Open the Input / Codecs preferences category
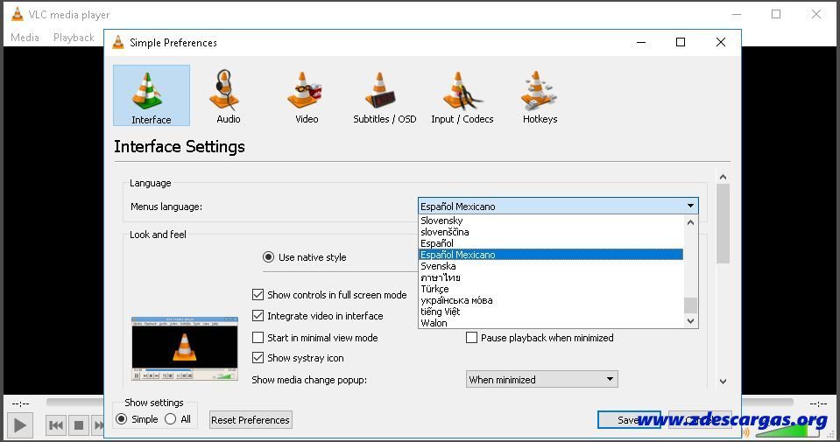The height and width of the screenshot is (442, 840). [462, 96]
